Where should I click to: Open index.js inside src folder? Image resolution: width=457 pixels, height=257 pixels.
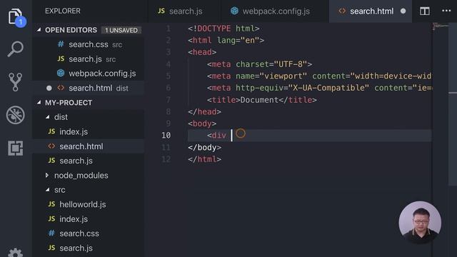(88, 219)
